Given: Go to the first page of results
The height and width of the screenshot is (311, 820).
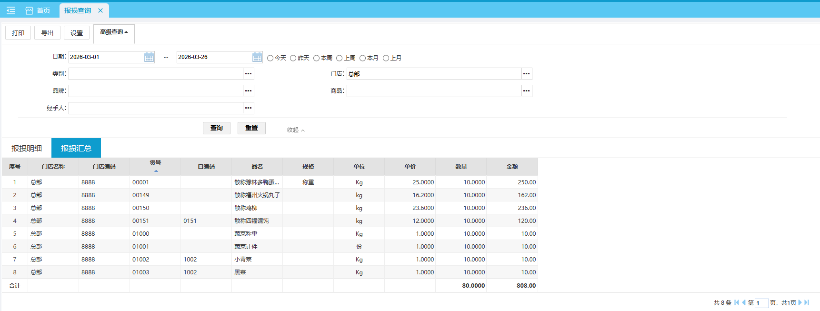Looking at the screenshot, I should tap(737, 302).
